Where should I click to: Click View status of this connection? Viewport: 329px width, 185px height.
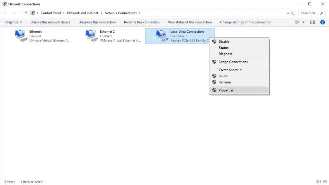point(190,22)
